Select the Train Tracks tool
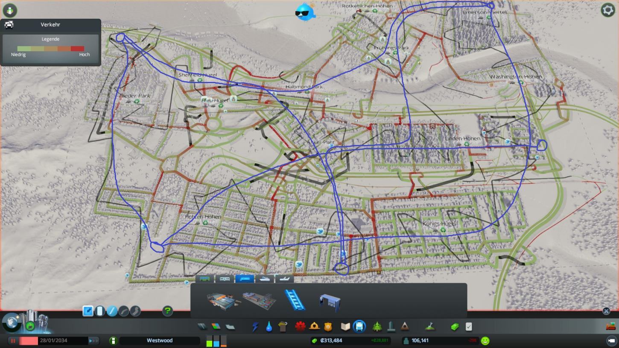Viewport: 619px width, 348px height. (295, 300)
